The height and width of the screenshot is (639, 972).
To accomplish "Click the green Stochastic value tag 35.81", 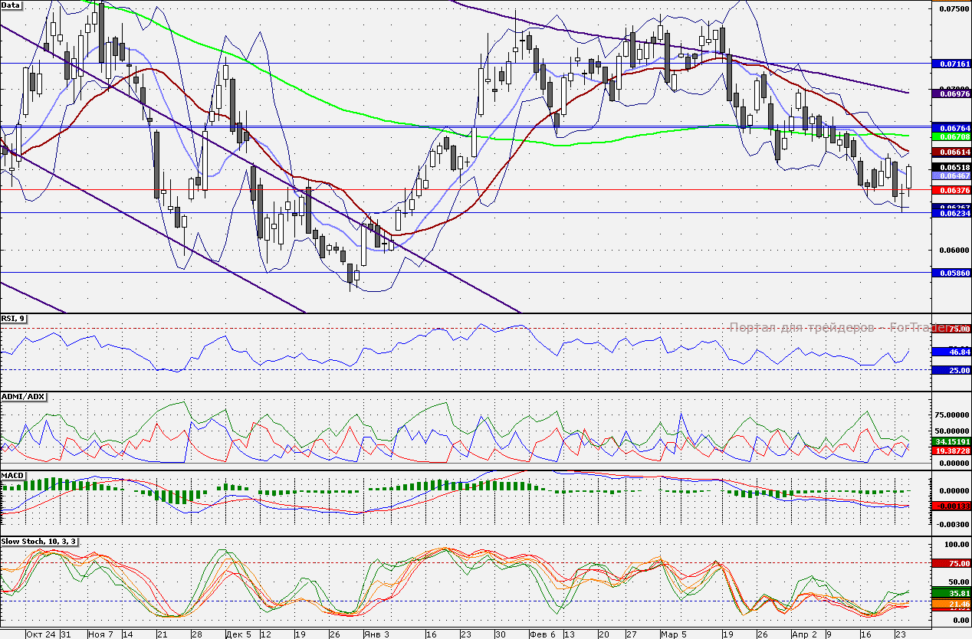I will (951, 592).
